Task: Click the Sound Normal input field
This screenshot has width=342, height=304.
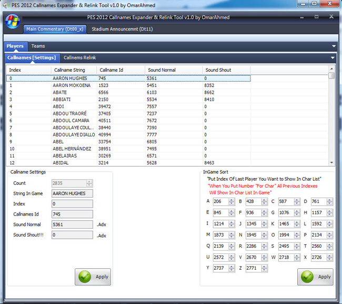Action: (x=72, y=224)
